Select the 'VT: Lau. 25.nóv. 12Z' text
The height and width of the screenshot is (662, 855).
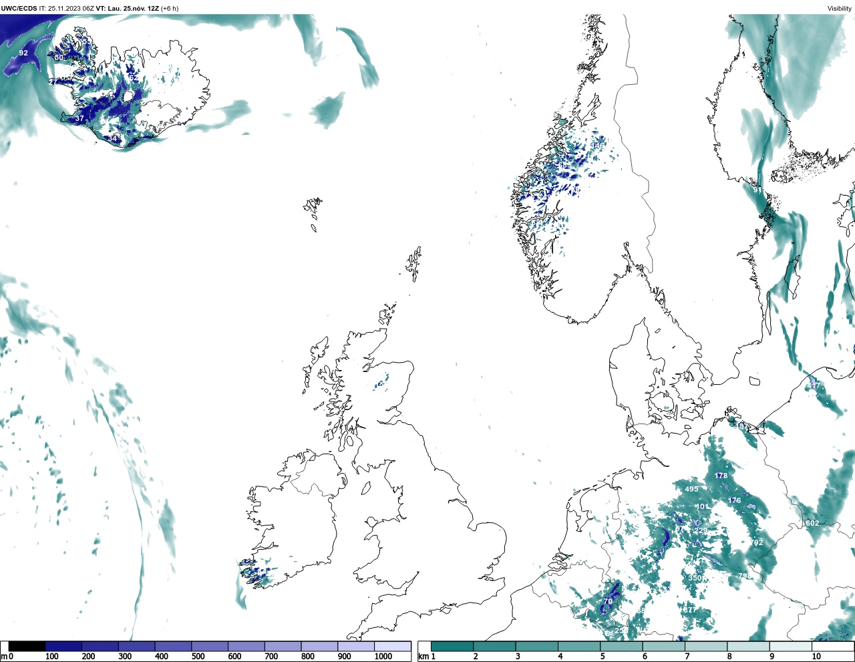click(x=128, y=8)
